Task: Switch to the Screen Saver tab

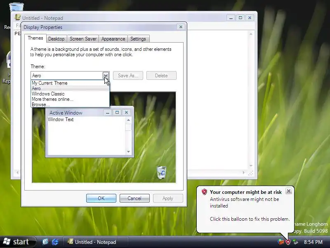Action: pyautogui.click(x=83, y=39)
